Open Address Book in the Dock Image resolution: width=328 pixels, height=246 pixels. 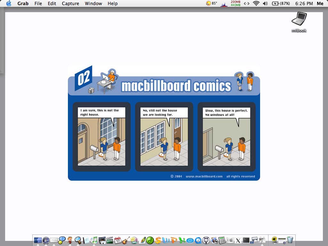click(86, 240)
